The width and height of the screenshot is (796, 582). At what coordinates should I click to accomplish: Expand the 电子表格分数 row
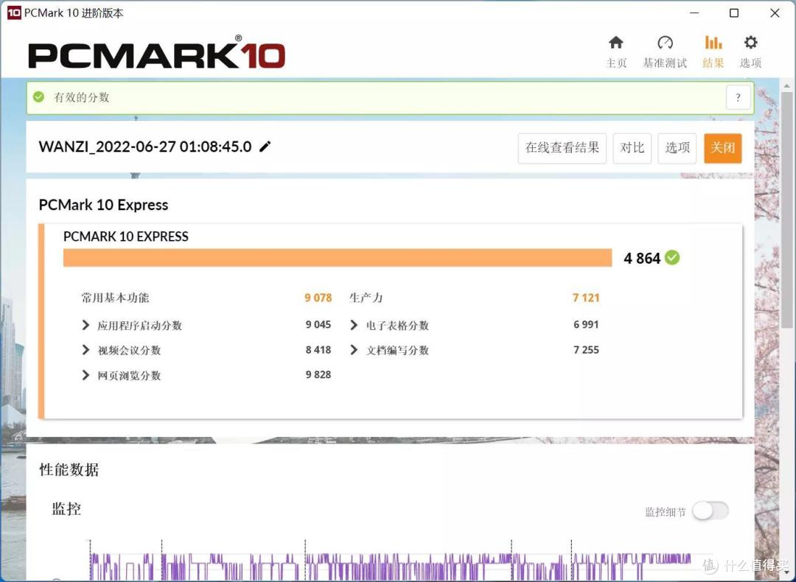pos(354,325)
